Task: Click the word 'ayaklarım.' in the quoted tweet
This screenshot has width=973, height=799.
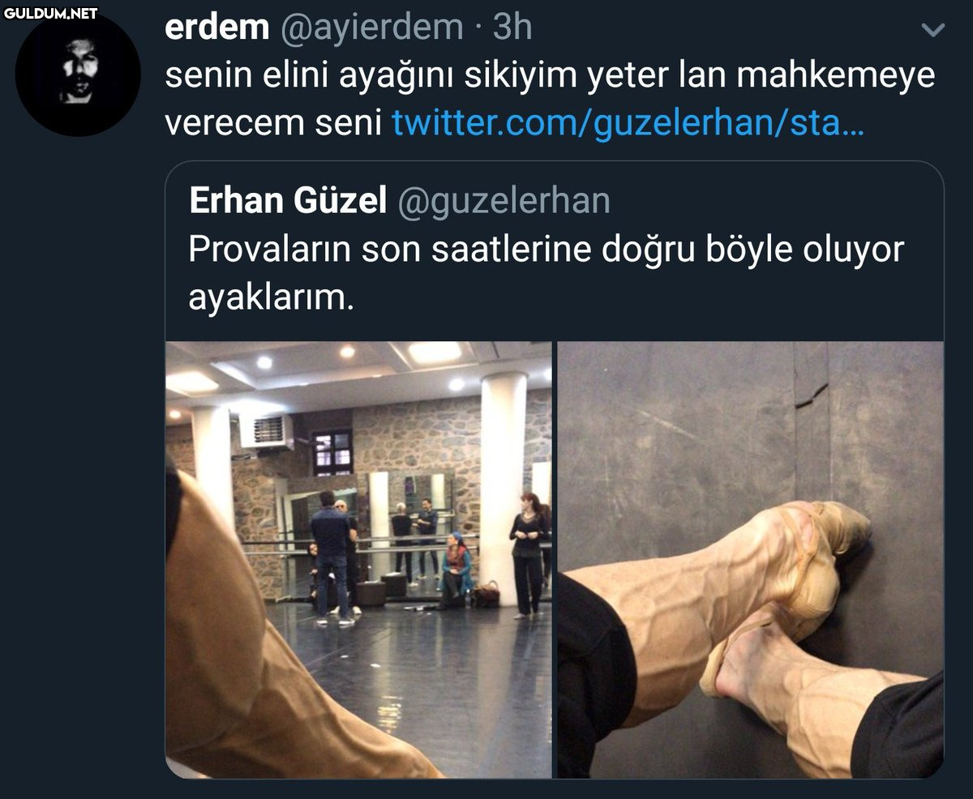Action: click(x=272, y=297)
